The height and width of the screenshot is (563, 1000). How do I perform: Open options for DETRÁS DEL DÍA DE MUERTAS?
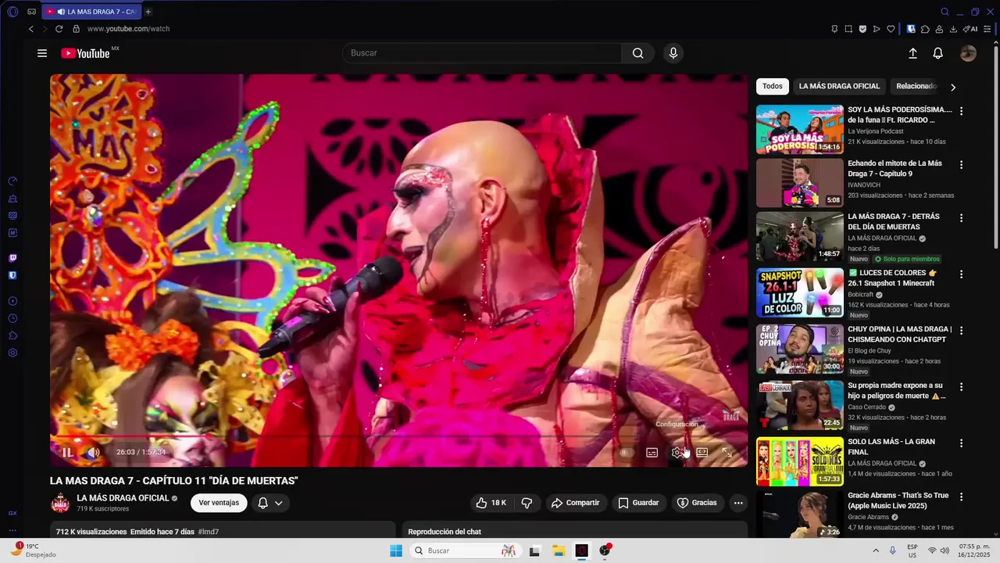(x=961, y=218)
